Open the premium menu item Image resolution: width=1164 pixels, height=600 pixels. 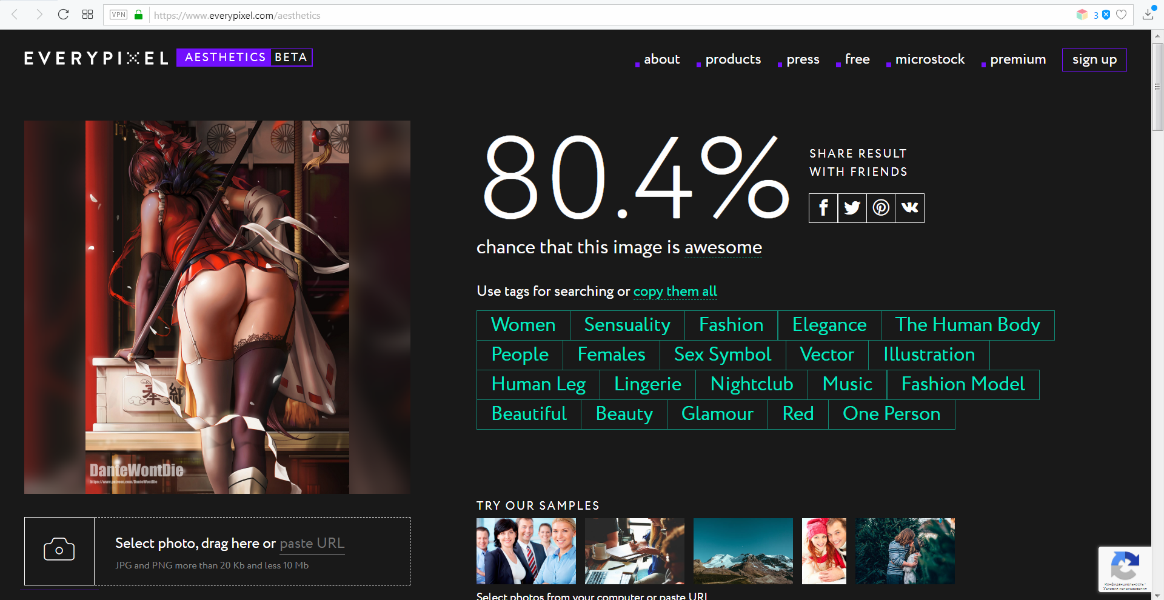click(1018, 59)
